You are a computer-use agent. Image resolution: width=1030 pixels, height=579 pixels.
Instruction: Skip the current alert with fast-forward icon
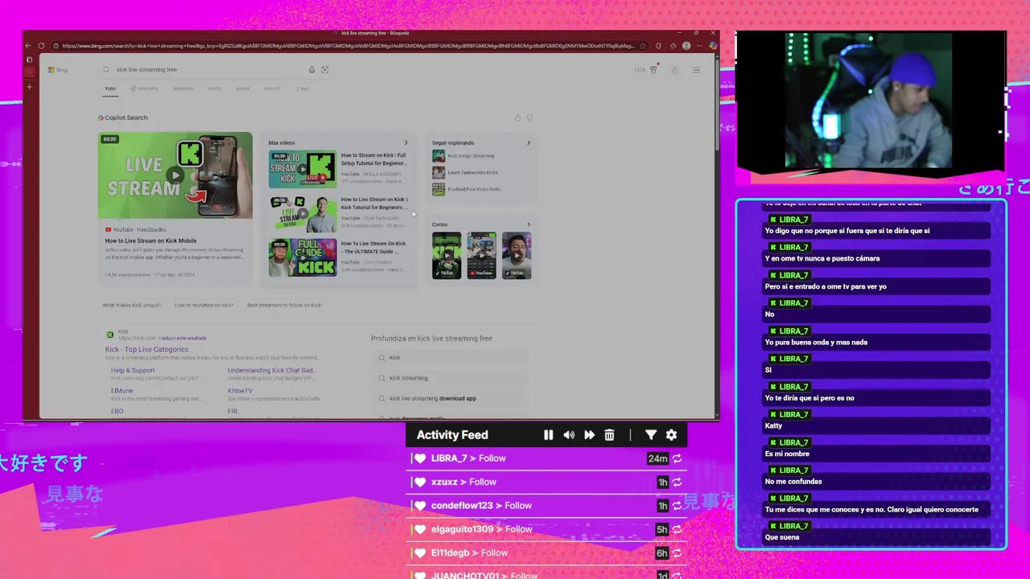click(589, 435)
